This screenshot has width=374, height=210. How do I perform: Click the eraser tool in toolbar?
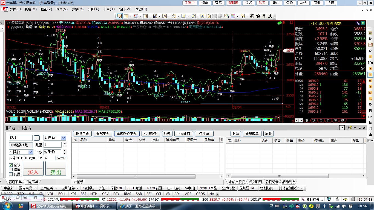click(220, 16)
